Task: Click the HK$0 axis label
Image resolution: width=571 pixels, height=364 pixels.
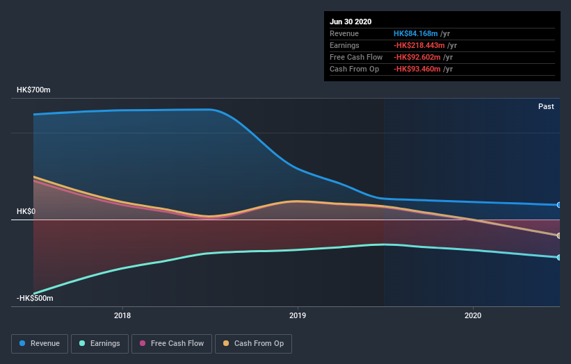Action: pos(26,211)
